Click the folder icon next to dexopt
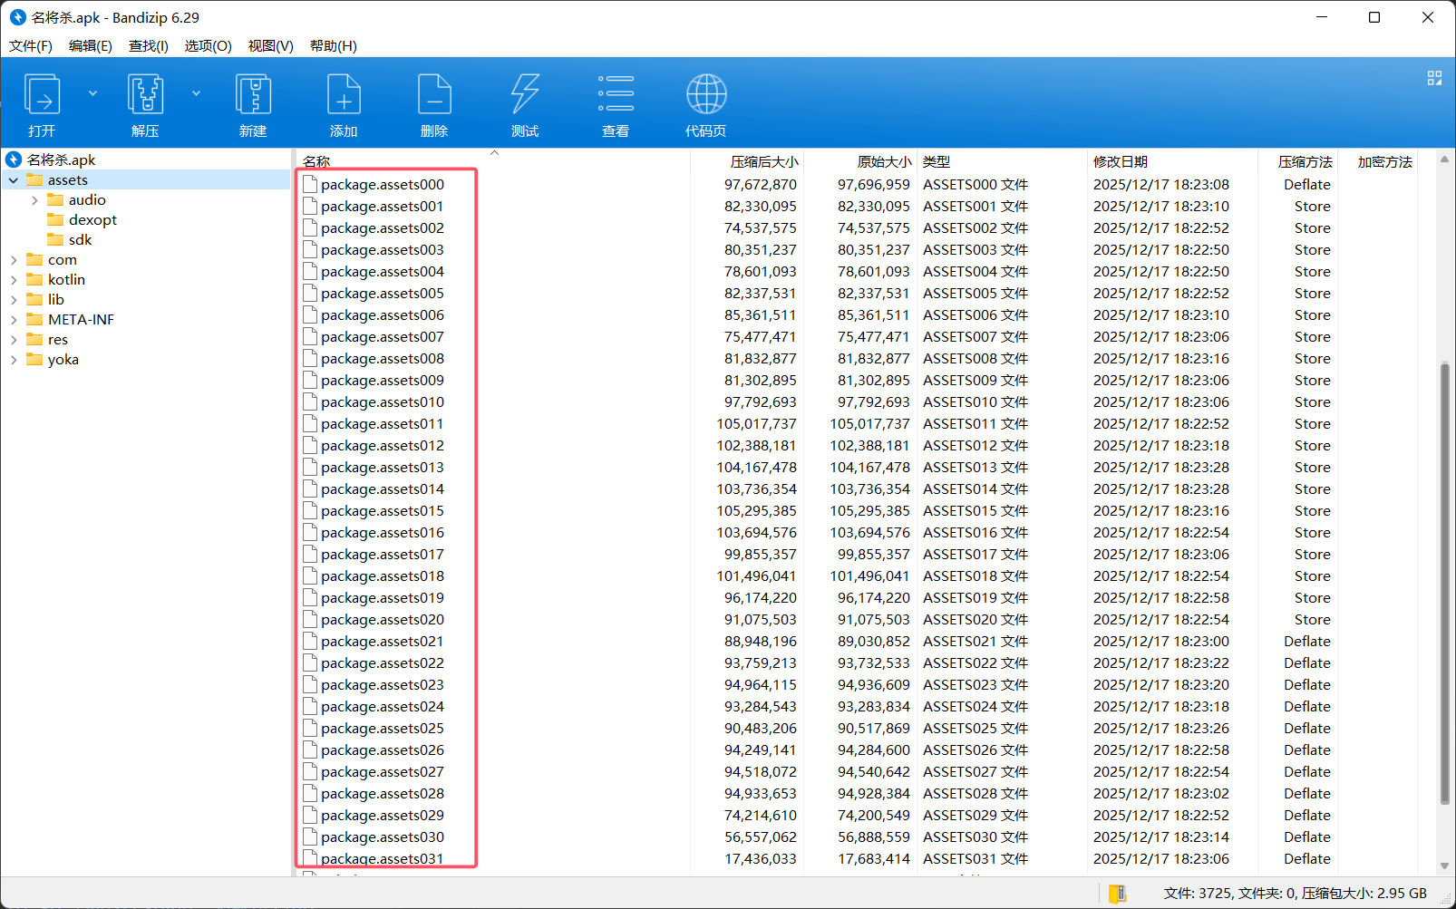The height and width of the screenshot is (909, 1456). (x=55, y=219)
